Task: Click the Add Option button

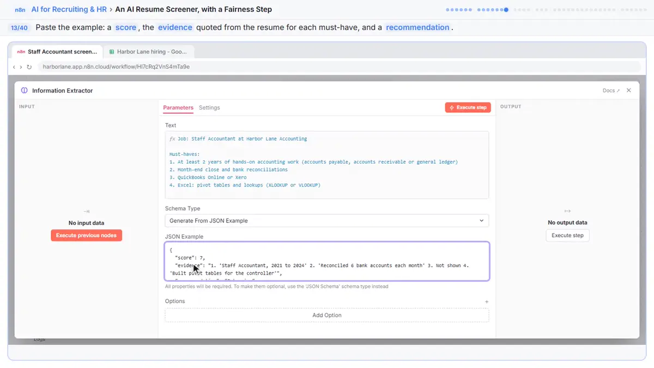Action: pyautogui.click(x=327, y=315)
